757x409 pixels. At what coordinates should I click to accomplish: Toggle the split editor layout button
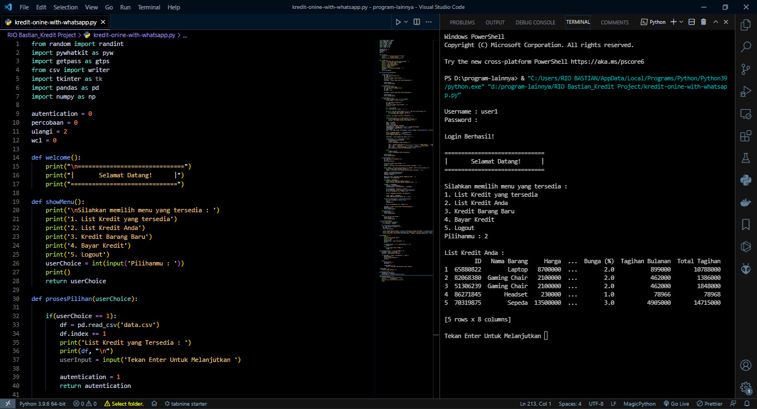pyautogui.click(x=417, y=22)
